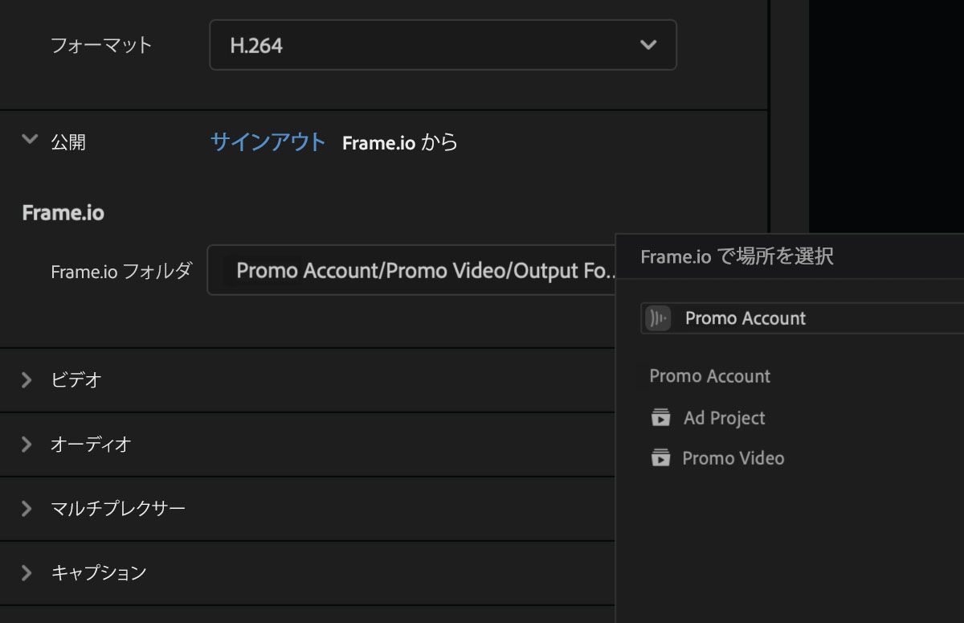The width and height of the screenshot is (964, 623).
Task: Expand the オーディオ section
Action: 27,445
